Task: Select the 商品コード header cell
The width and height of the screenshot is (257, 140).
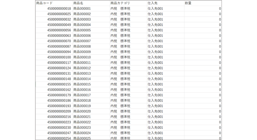Action: point(54,3)
